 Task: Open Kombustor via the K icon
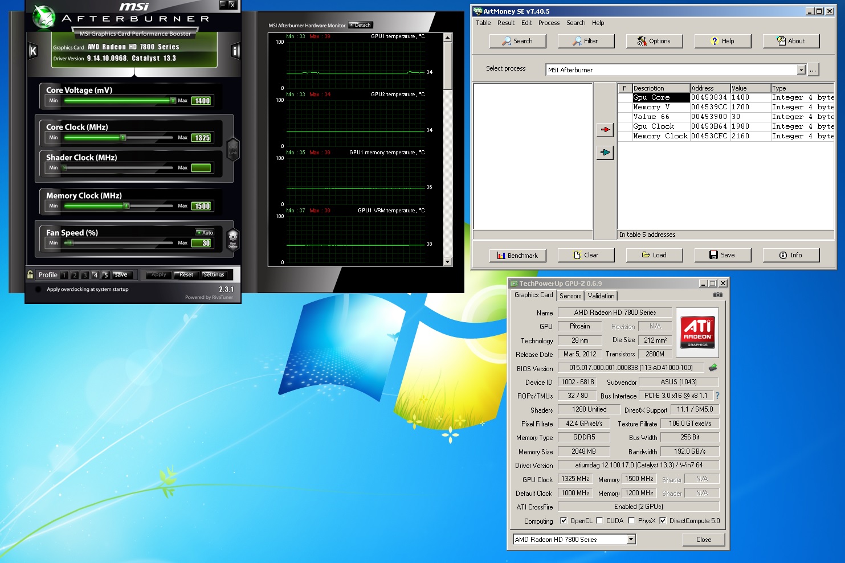(33, 51)
